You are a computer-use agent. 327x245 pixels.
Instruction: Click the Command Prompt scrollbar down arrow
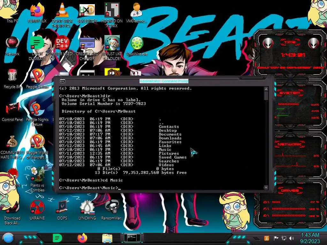(x=266, y=188)
